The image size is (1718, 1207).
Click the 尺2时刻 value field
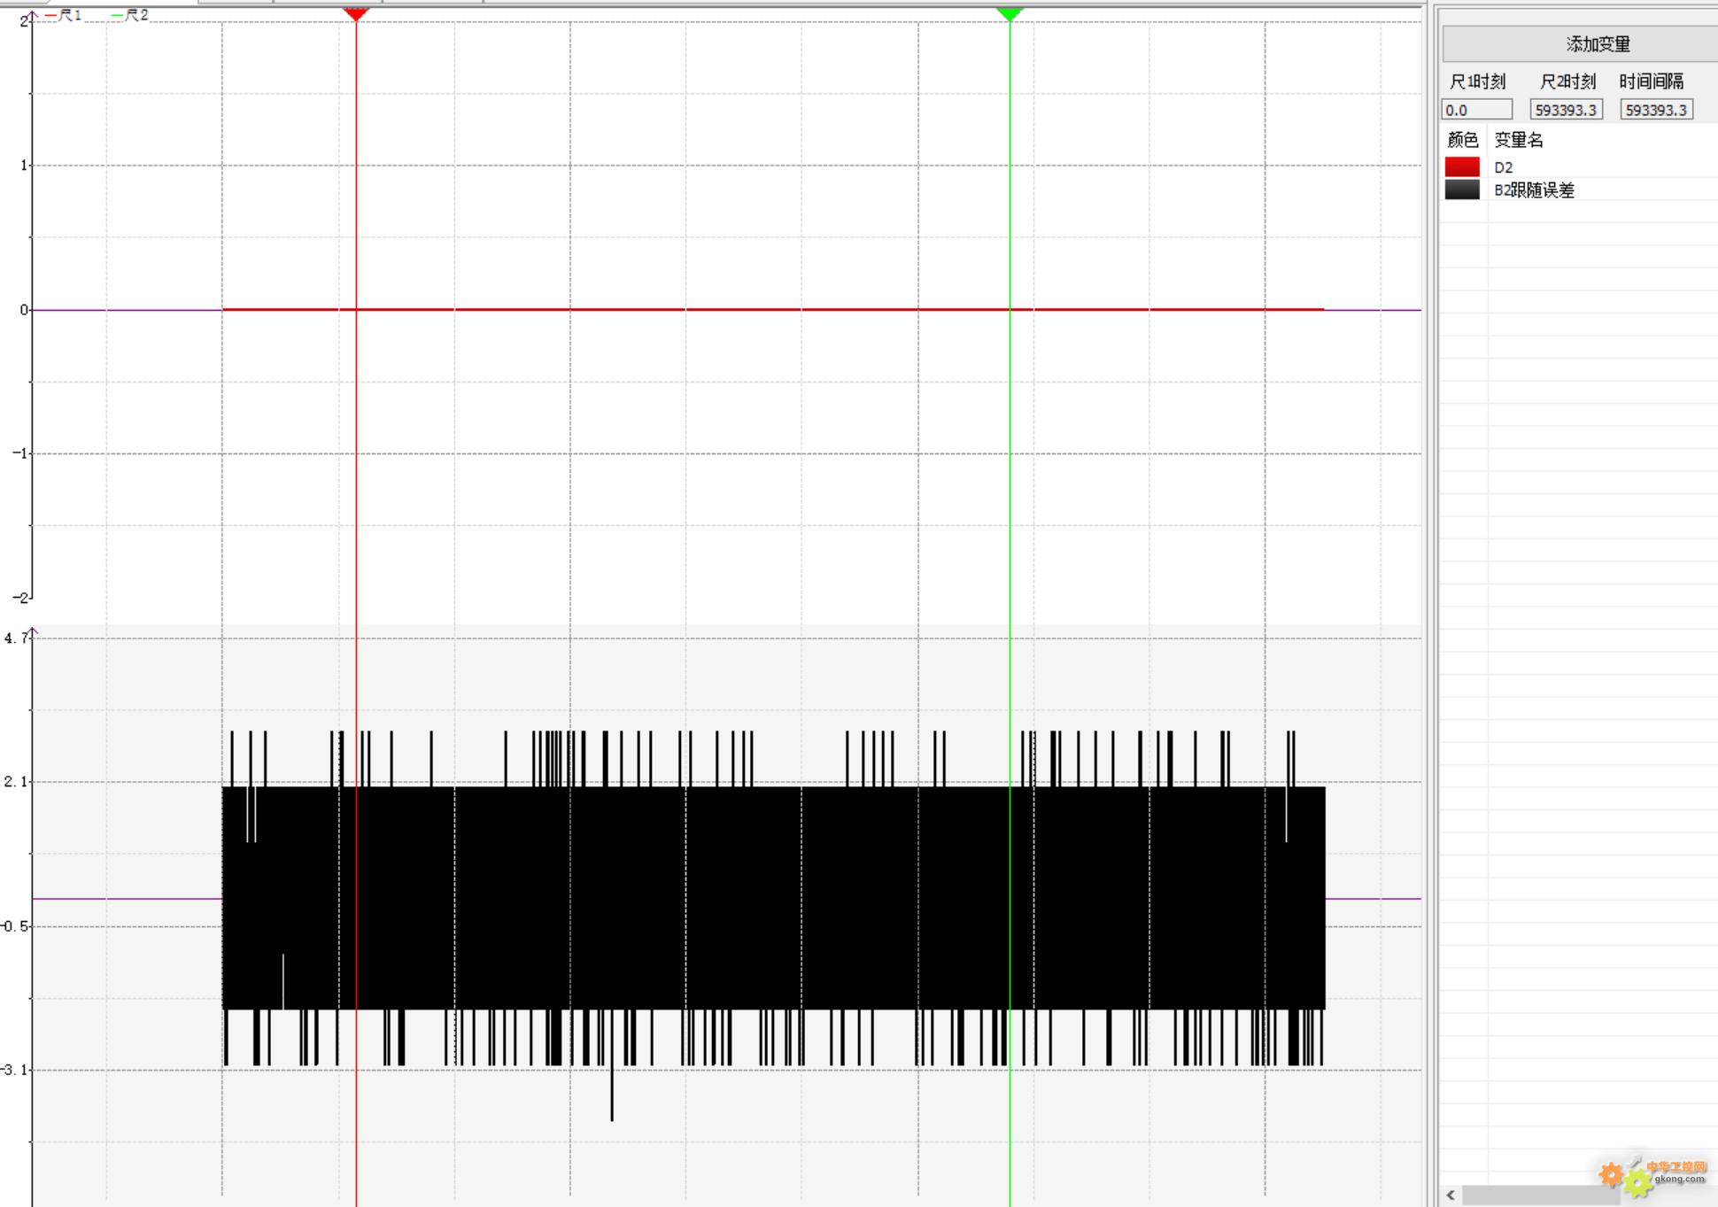(1566, 110)
